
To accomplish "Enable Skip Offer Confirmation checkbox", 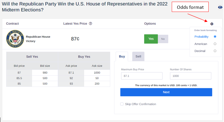I will click(122, 104).
